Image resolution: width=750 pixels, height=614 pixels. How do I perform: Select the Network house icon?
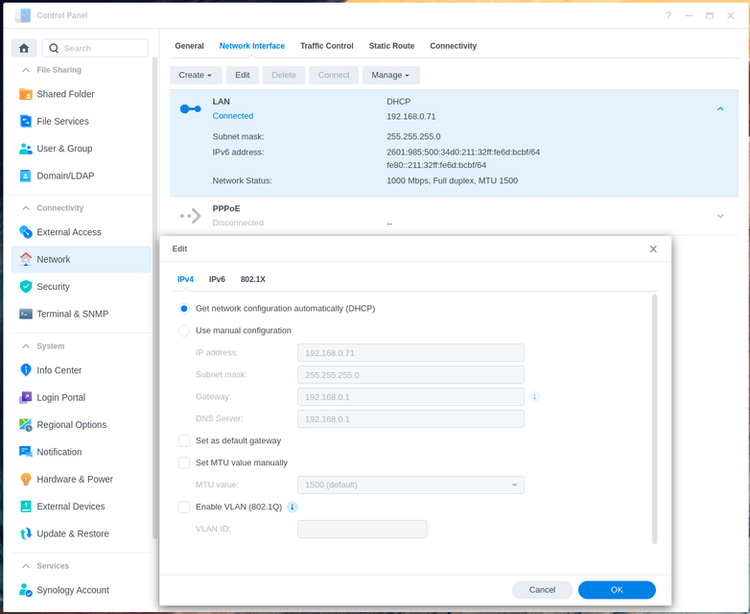25,259
